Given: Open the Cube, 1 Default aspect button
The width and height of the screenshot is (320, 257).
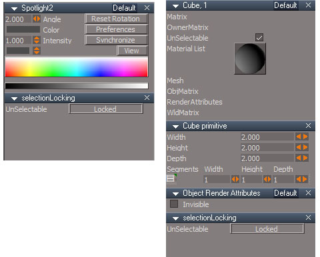Looking at the screenshot, I should click(x=285, y=5).
